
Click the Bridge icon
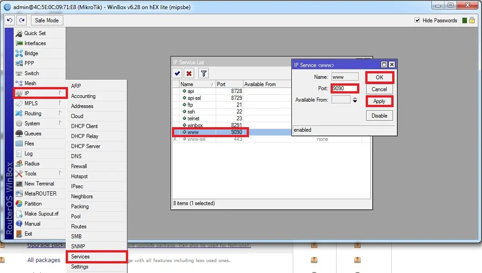click(x=19, y=53)
